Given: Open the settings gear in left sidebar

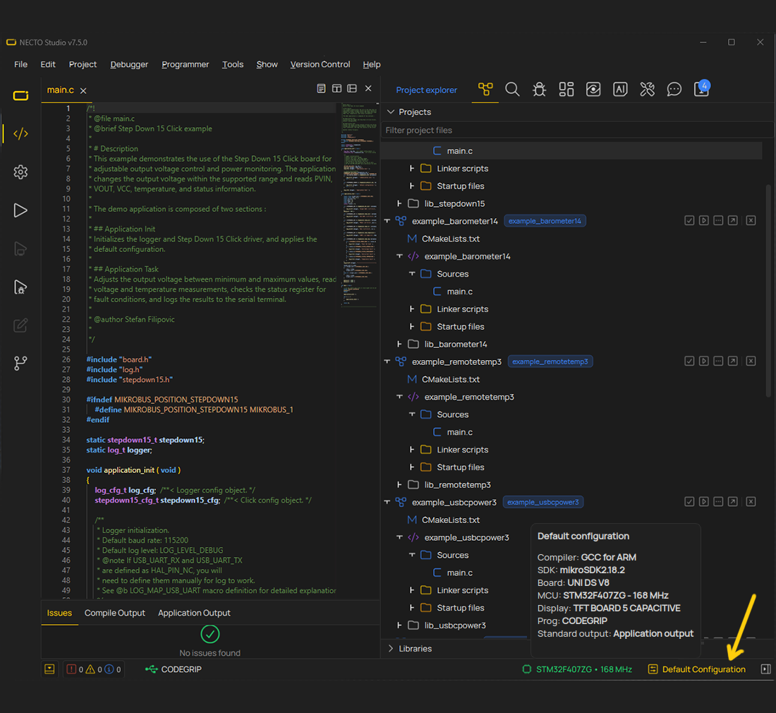Looking at the screenshot, I should click(20, 172).
